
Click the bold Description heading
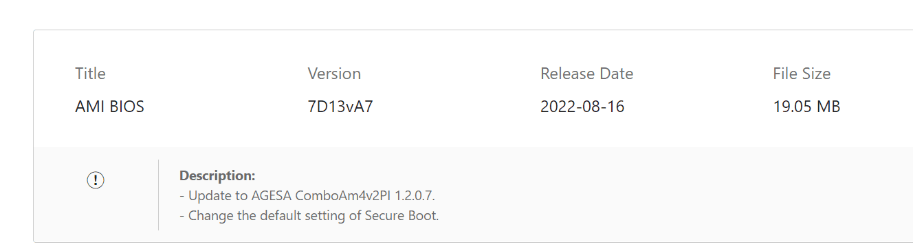tap(217, 175)
